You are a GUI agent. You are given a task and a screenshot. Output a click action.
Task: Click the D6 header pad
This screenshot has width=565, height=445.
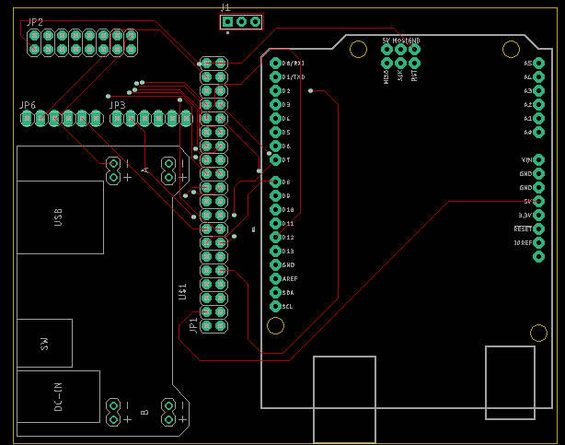(x=275, y=146)
